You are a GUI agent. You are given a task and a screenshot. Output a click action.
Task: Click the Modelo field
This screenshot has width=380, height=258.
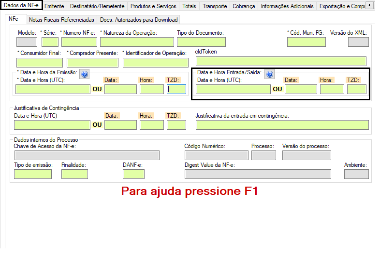(x=27, y=42)
